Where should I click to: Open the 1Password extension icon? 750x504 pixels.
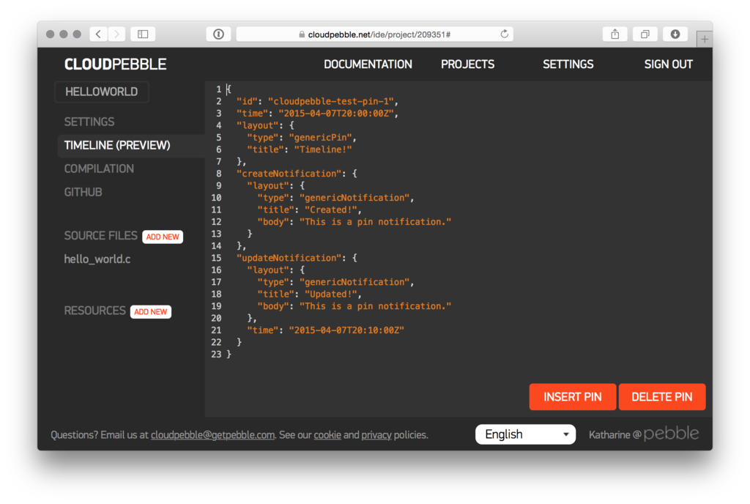click(218, 34)
